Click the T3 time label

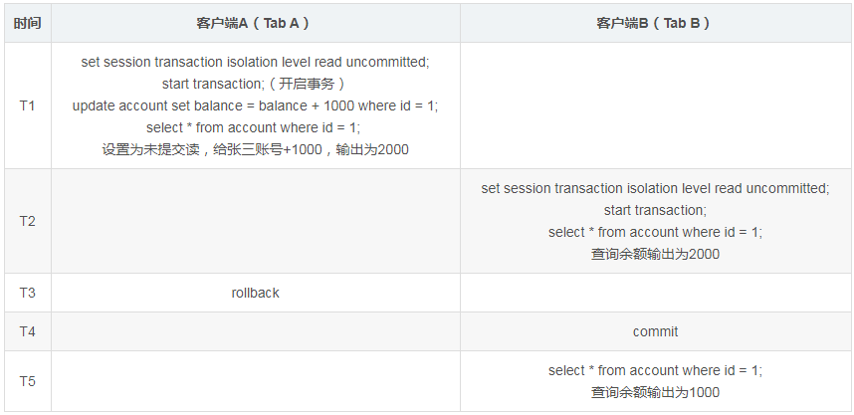coord(28,293)
